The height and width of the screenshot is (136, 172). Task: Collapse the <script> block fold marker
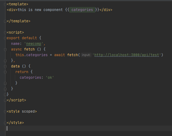point(5,33)
